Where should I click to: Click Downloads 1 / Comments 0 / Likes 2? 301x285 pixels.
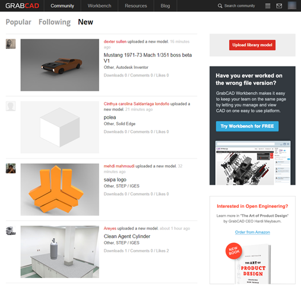[x=136, y=251]
